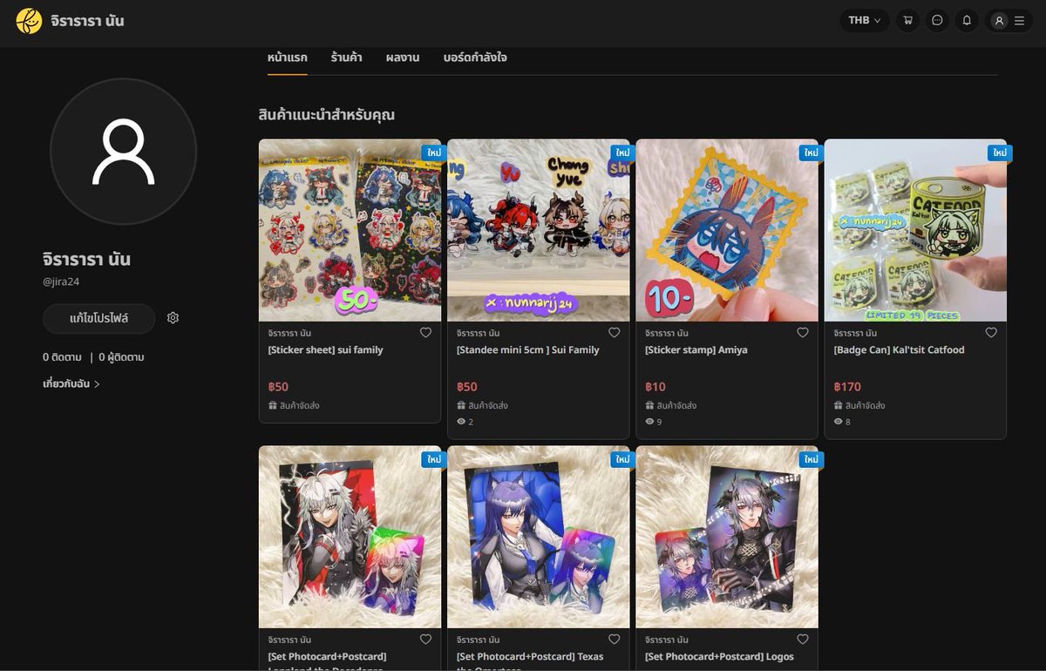Favorite the Lappland photocard set

[425, 640]
